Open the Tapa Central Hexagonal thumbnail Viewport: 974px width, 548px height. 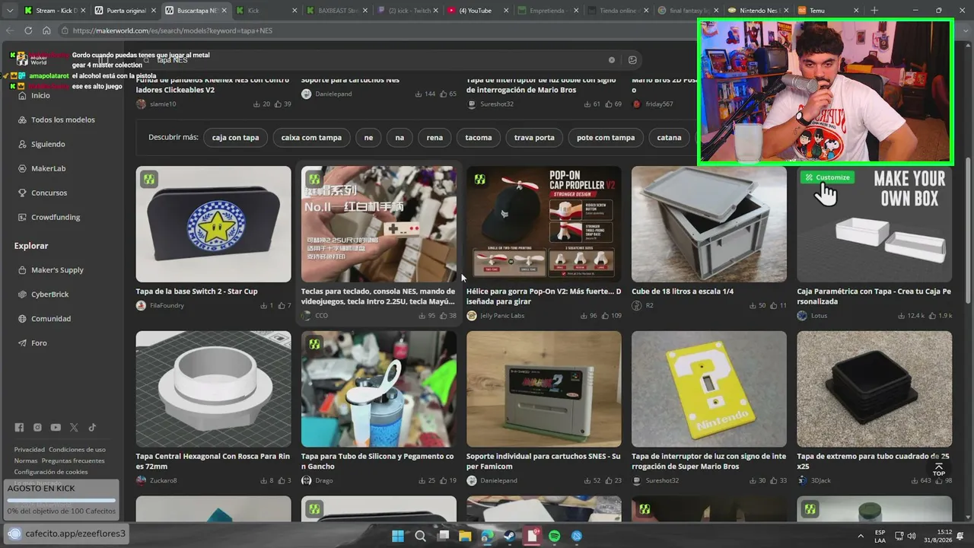click(214, 389)
